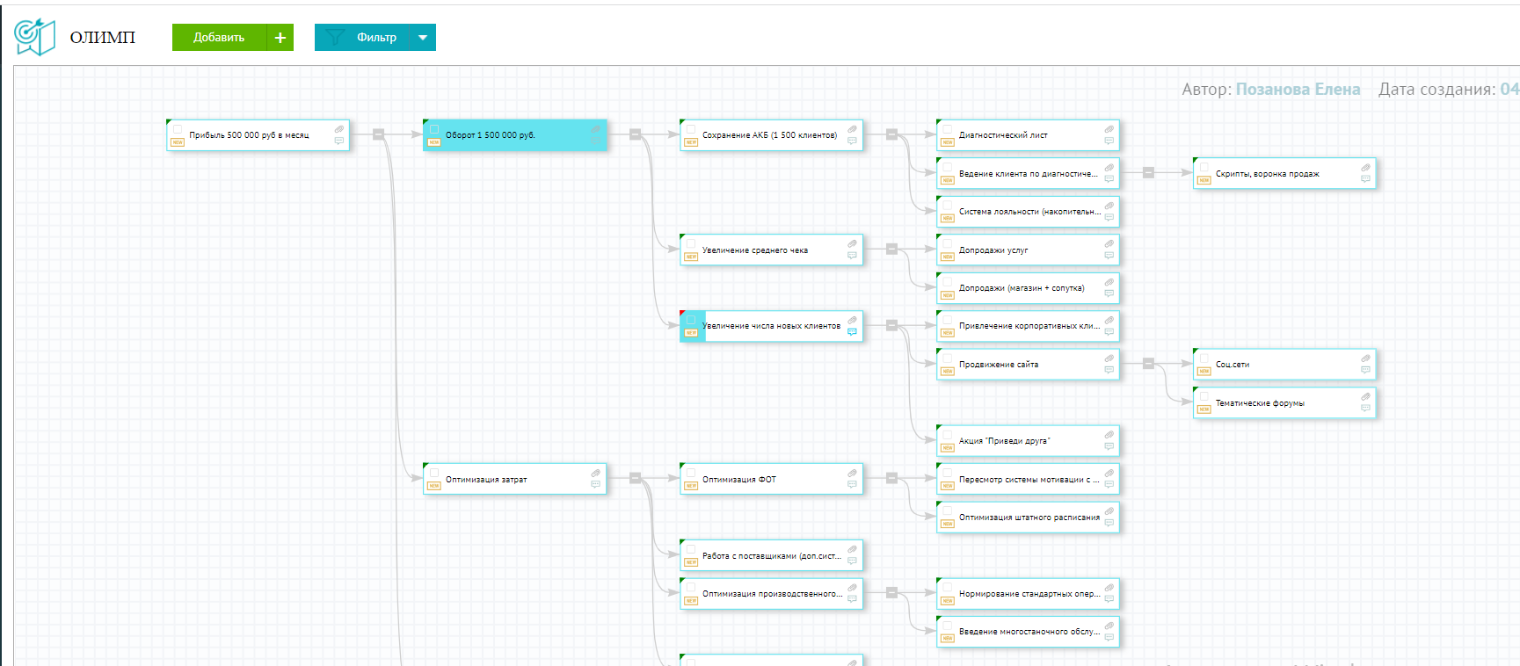Click 'Нормирование стандартных опер...' node text
1520x666 pixels.
coord(1029,594)
